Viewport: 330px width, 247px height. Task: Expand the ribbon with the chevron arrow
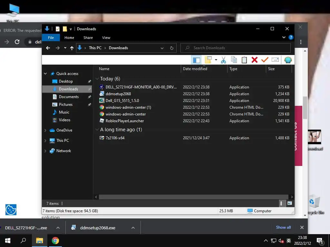tap(284, 37)
